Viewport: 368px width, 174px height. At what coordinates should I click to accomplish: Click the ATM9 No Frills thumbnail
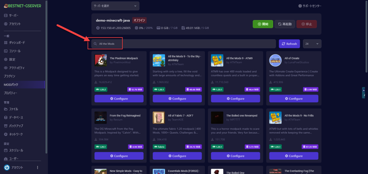pos(275,118)
